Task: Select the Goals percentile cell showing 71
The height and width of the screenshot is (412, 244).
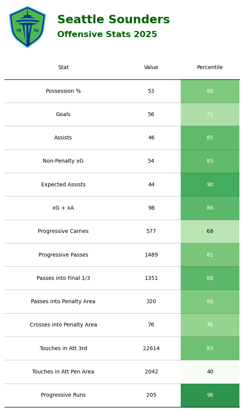Action: [210, 115]
